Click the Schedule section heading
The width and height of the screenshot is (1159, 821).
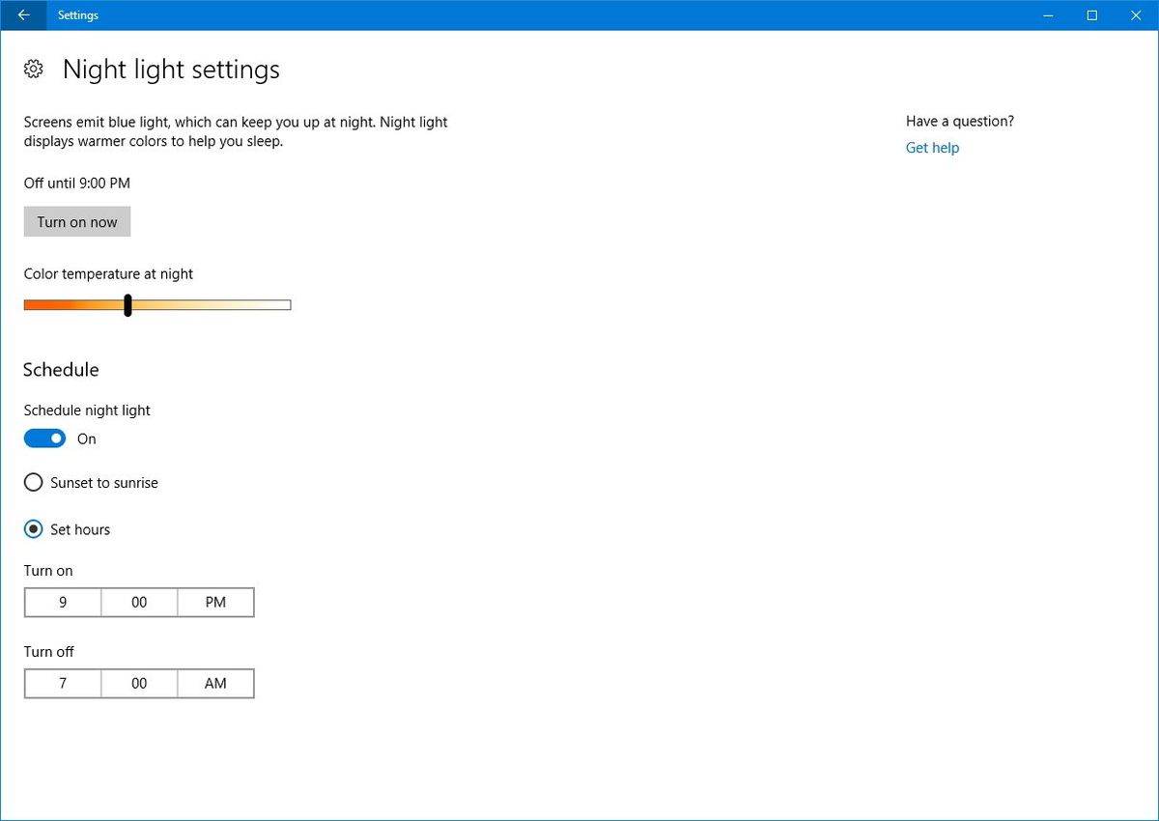click(61, 369)
